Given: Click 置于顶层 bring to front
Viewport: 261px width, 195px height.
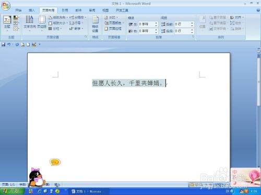Looking at the screenshot, I should pyautogui.click(x=218, y=18).
